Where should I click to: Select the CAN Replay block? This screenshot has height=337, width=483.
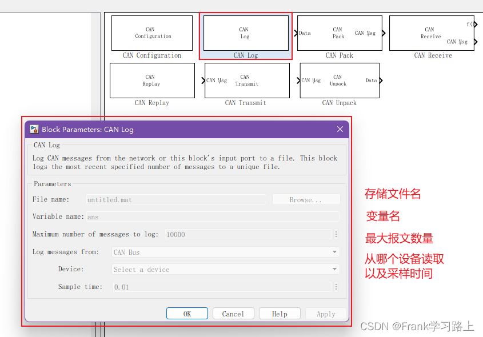tap(151, 80)
